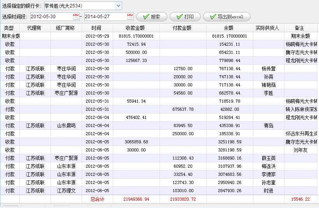Sort by the 代理商 column header

35,28
